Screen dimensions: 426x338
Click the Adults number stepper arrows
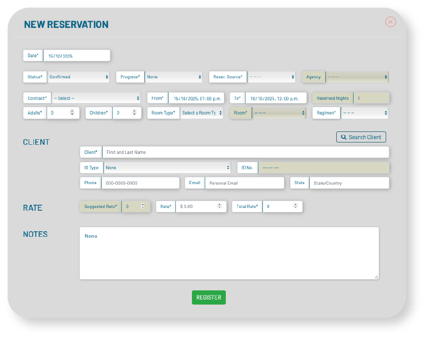pyautogui.click(x=72, y=113)
